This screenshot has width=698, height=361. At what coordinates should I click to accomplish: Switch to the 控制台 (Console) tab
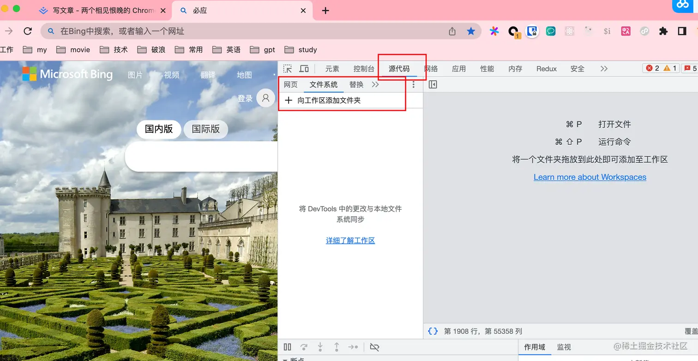[364, 69]
